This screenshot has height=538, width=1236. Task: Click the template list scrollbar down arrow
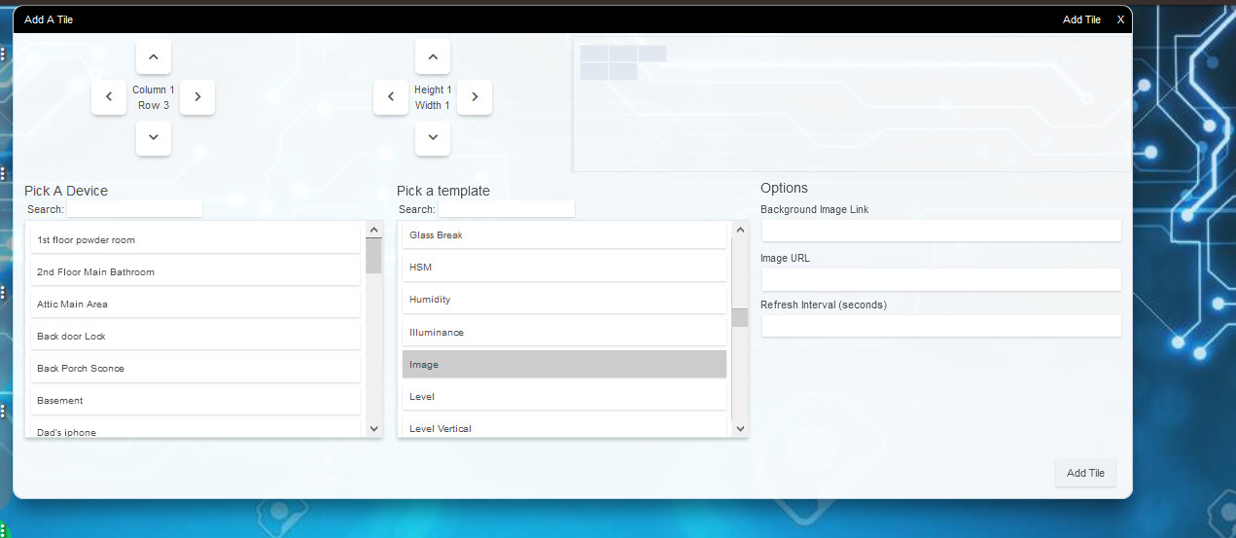pyautogui.click(x=740, y=428)
